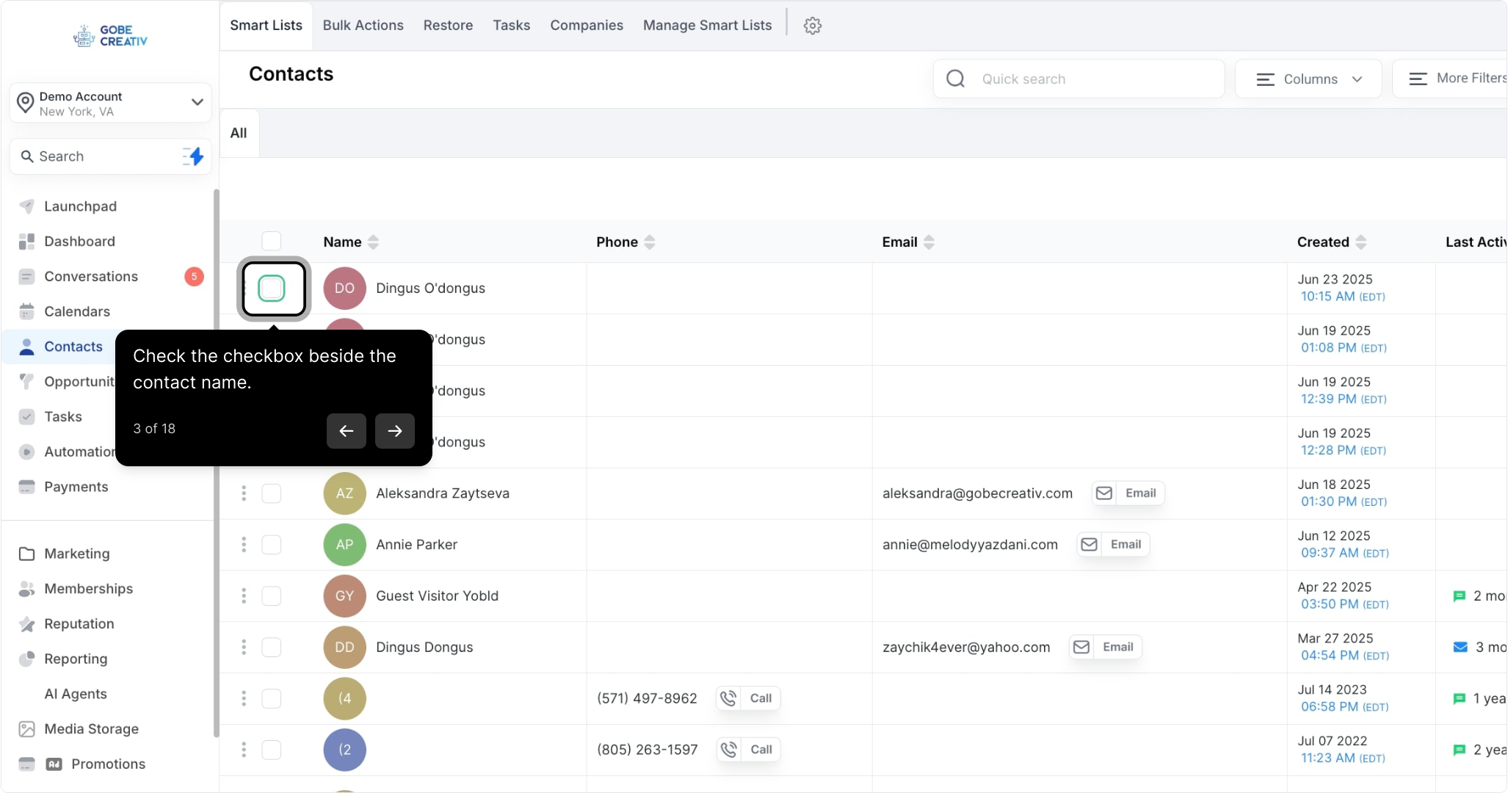Toggle the select-all checkbox in table header

tap(272, 241)
